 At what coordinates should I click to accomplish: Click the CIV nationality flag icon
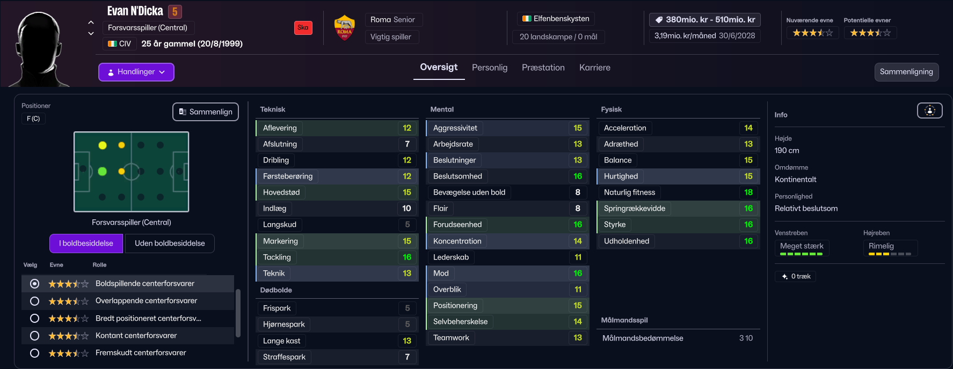(112, 44)
